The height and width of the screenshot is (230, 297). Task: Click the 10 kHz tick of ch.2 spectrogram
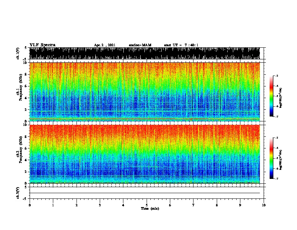tap(25, 125)
